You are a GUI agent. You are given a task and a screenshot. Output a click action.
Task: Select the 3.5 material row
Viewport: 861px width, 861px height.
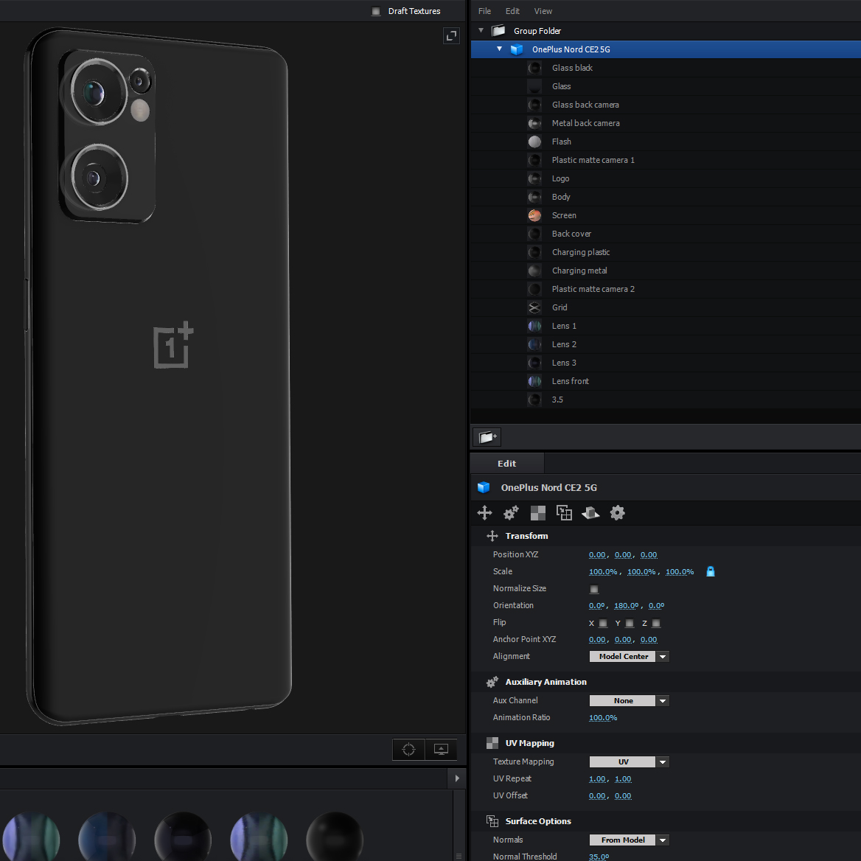pyautogui.click(x=666, y=400)
